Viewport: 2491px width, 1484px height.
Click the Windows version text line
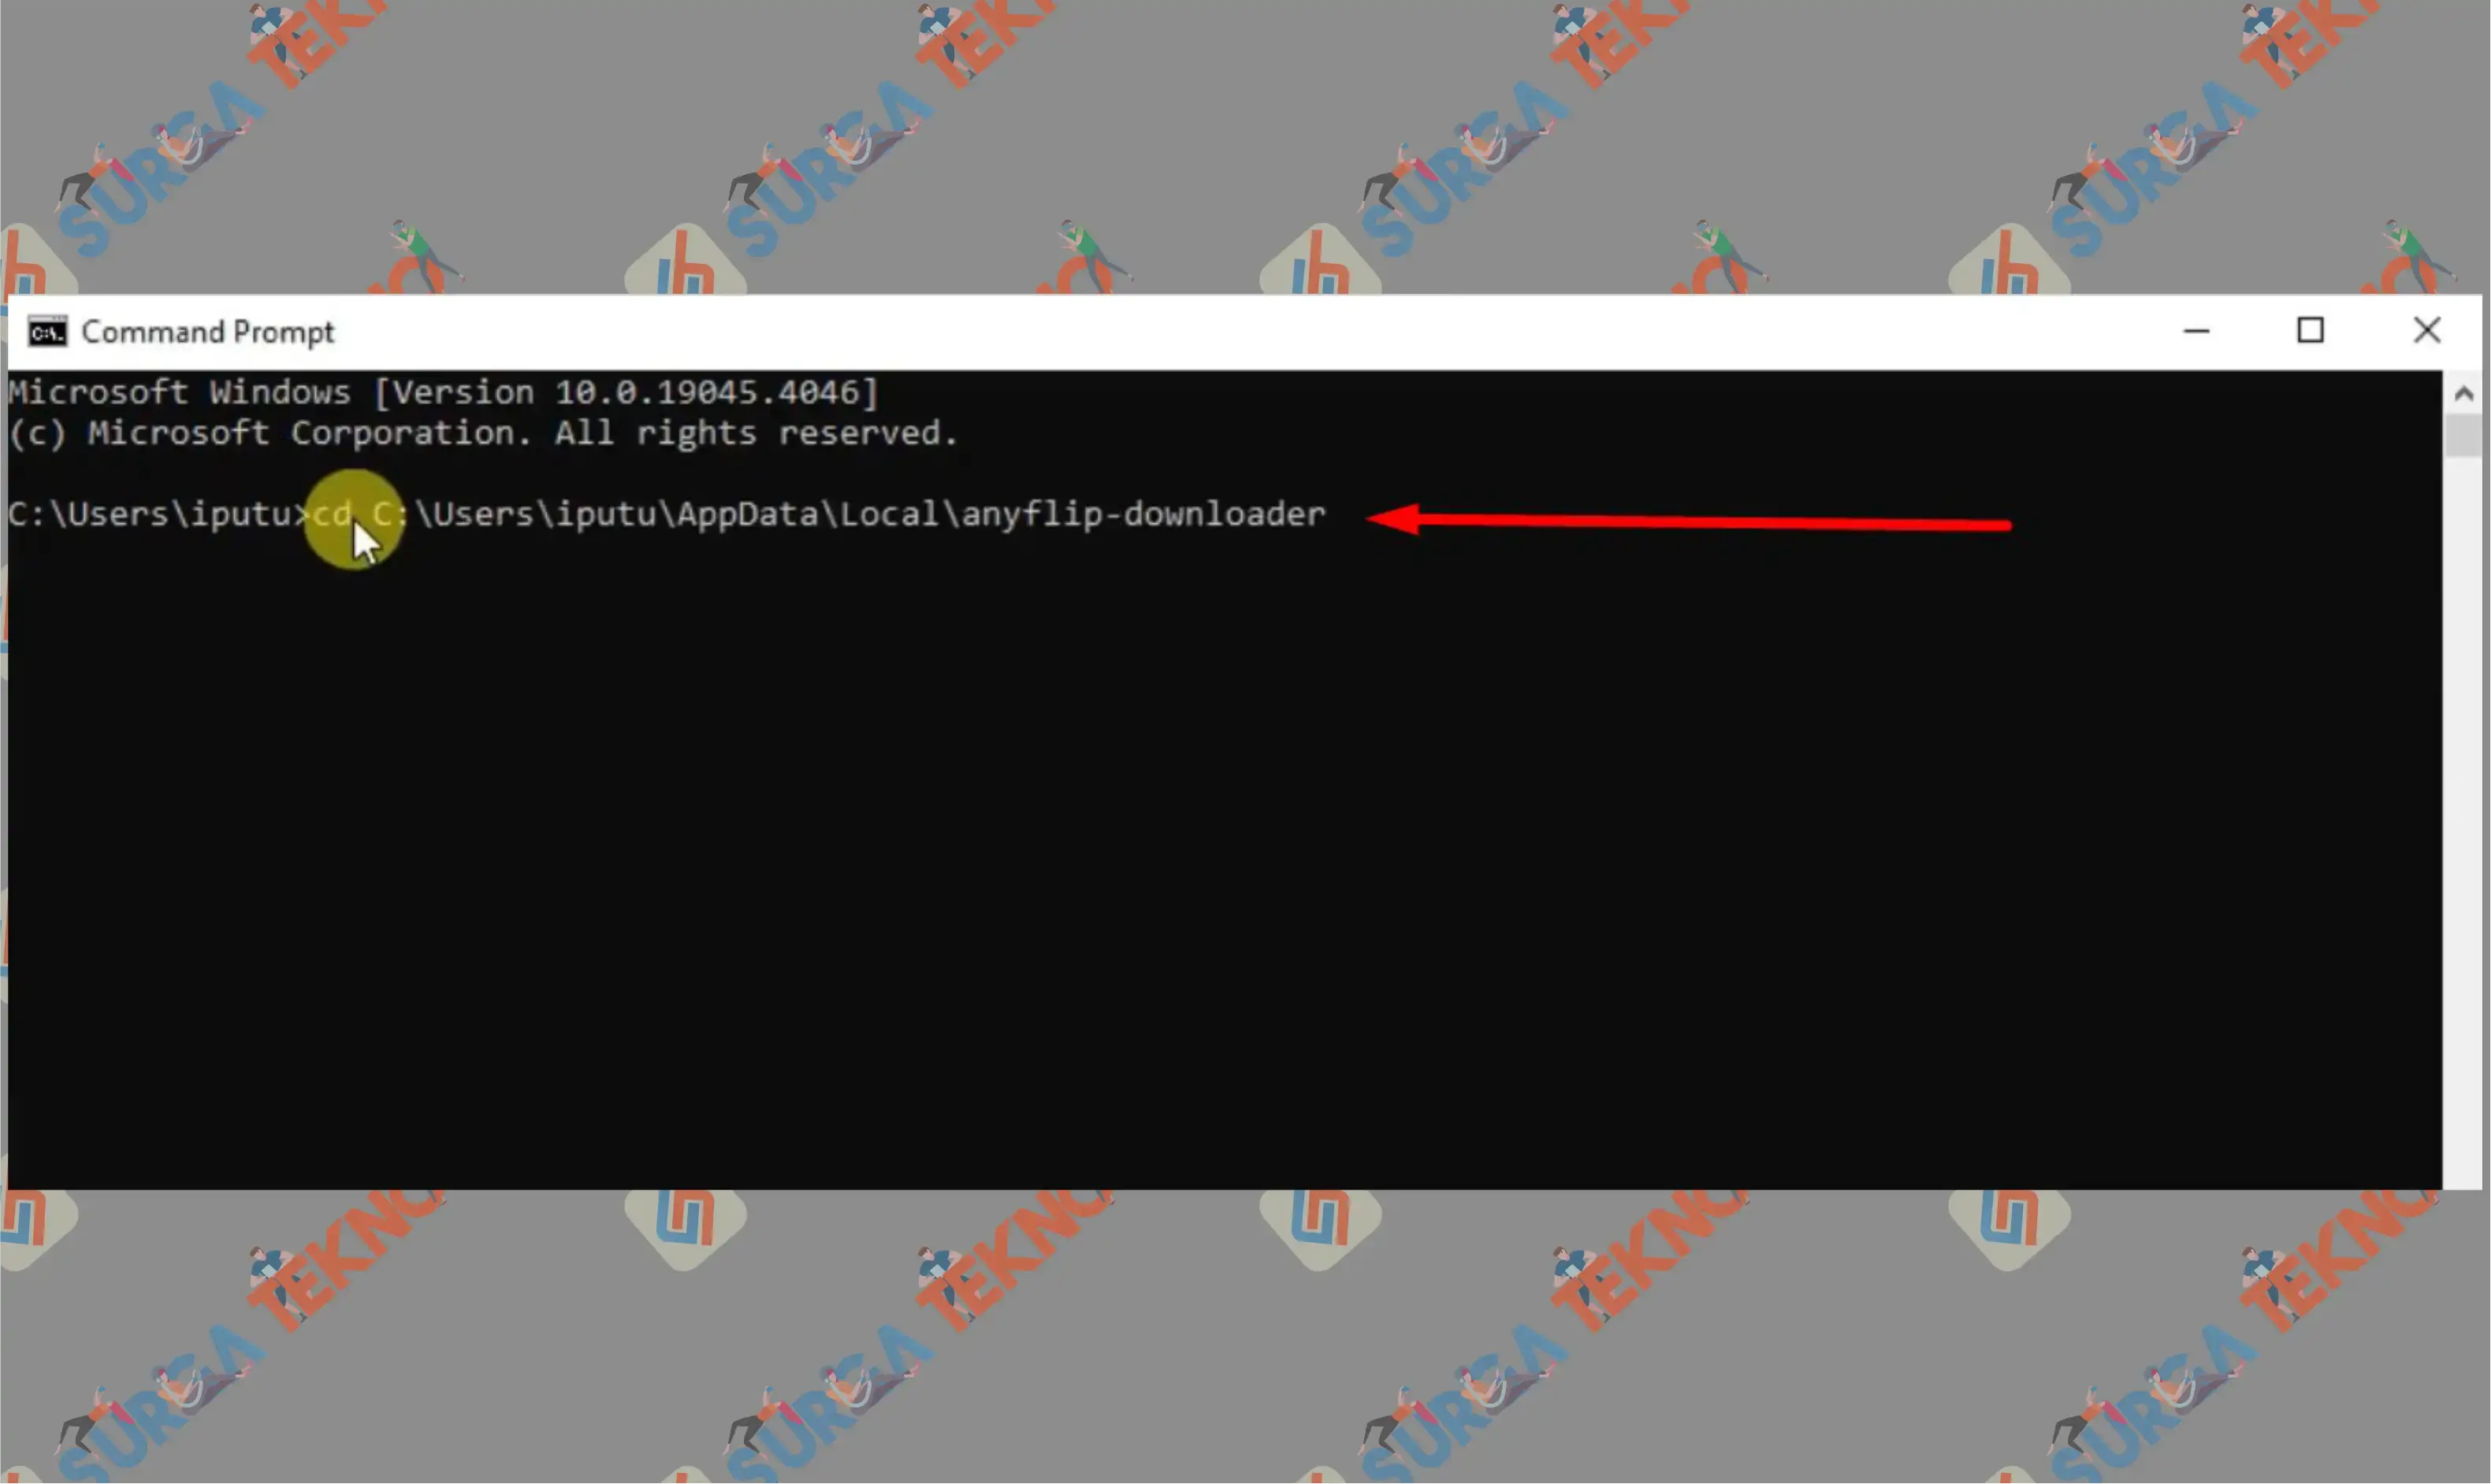[x=447, y=392]
